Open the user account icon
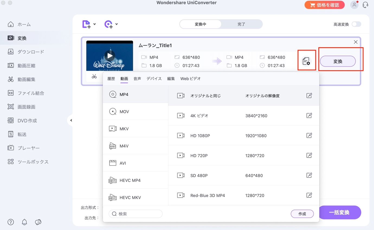The width and height of the screenshot is (374, 230). pyautogui.click(x=354, y=5)
